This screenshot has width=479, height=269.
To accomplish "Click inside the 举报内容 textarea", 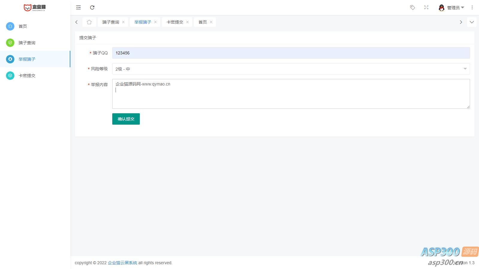I will tap(291, 94).
